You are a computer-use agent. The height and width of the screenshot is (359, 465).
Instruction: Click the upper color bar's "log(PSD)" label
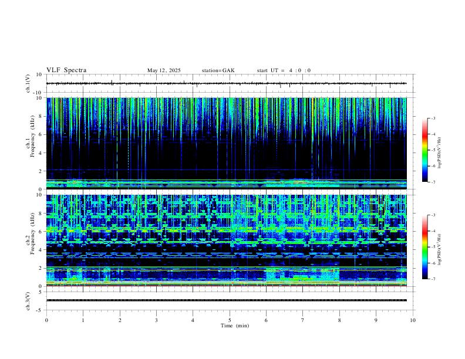click(439, 153)
